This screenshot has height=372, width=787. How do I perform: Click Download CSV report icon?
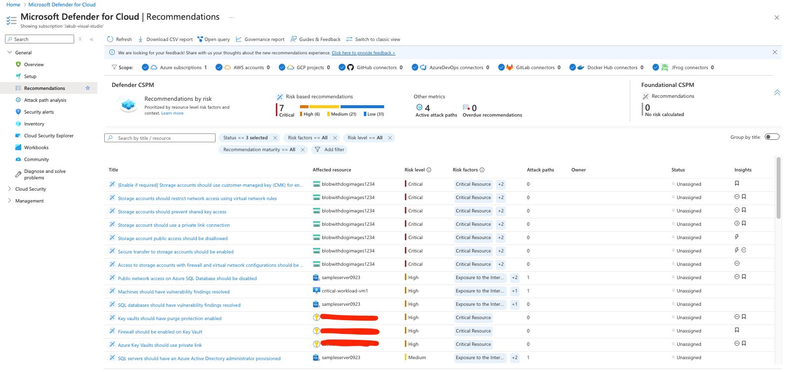click(140, 39)
